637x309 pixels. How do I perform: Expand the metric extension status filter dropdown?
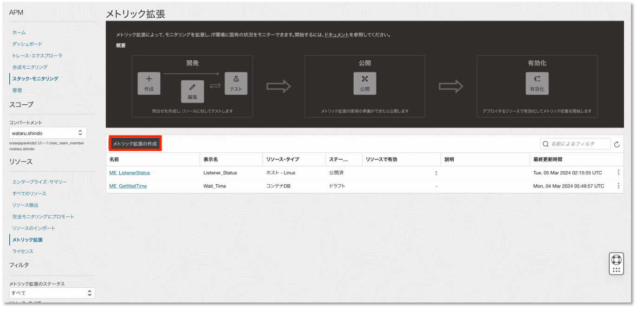[52, 293]
